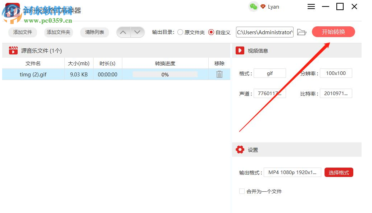The width and height of the screenshot is (372, 213).
Task: Select the 原文件夹 output option
Action: 180,32
